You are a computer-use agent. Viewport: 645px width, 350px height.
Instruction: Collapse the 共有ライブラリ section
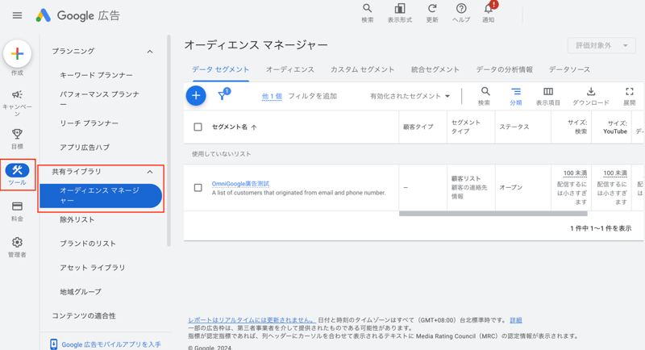click(x=150, y=172)
